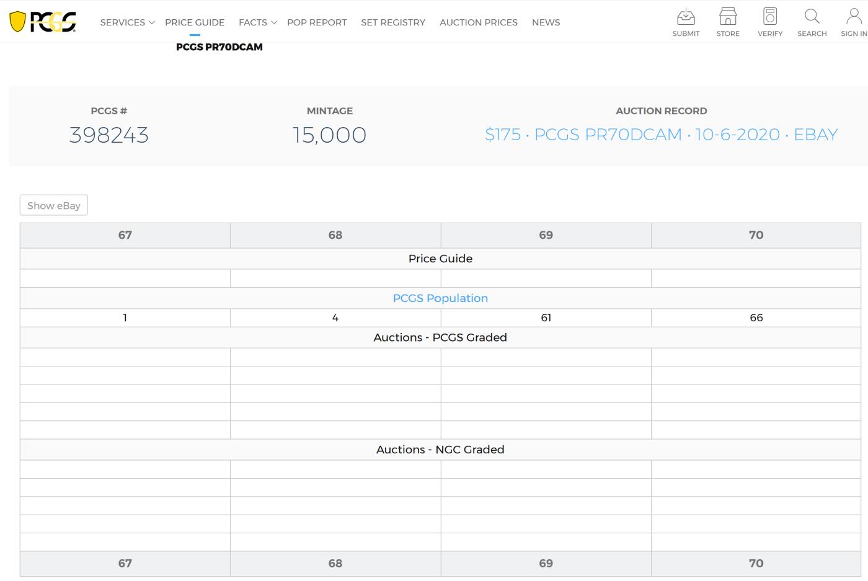This screenshot has width=868, height=581.
Task: Open the Store icon
Action: click(728, 17)
